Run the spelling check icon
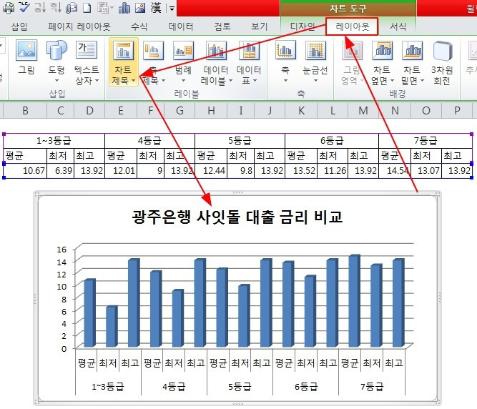 click(x=24, y=7)
